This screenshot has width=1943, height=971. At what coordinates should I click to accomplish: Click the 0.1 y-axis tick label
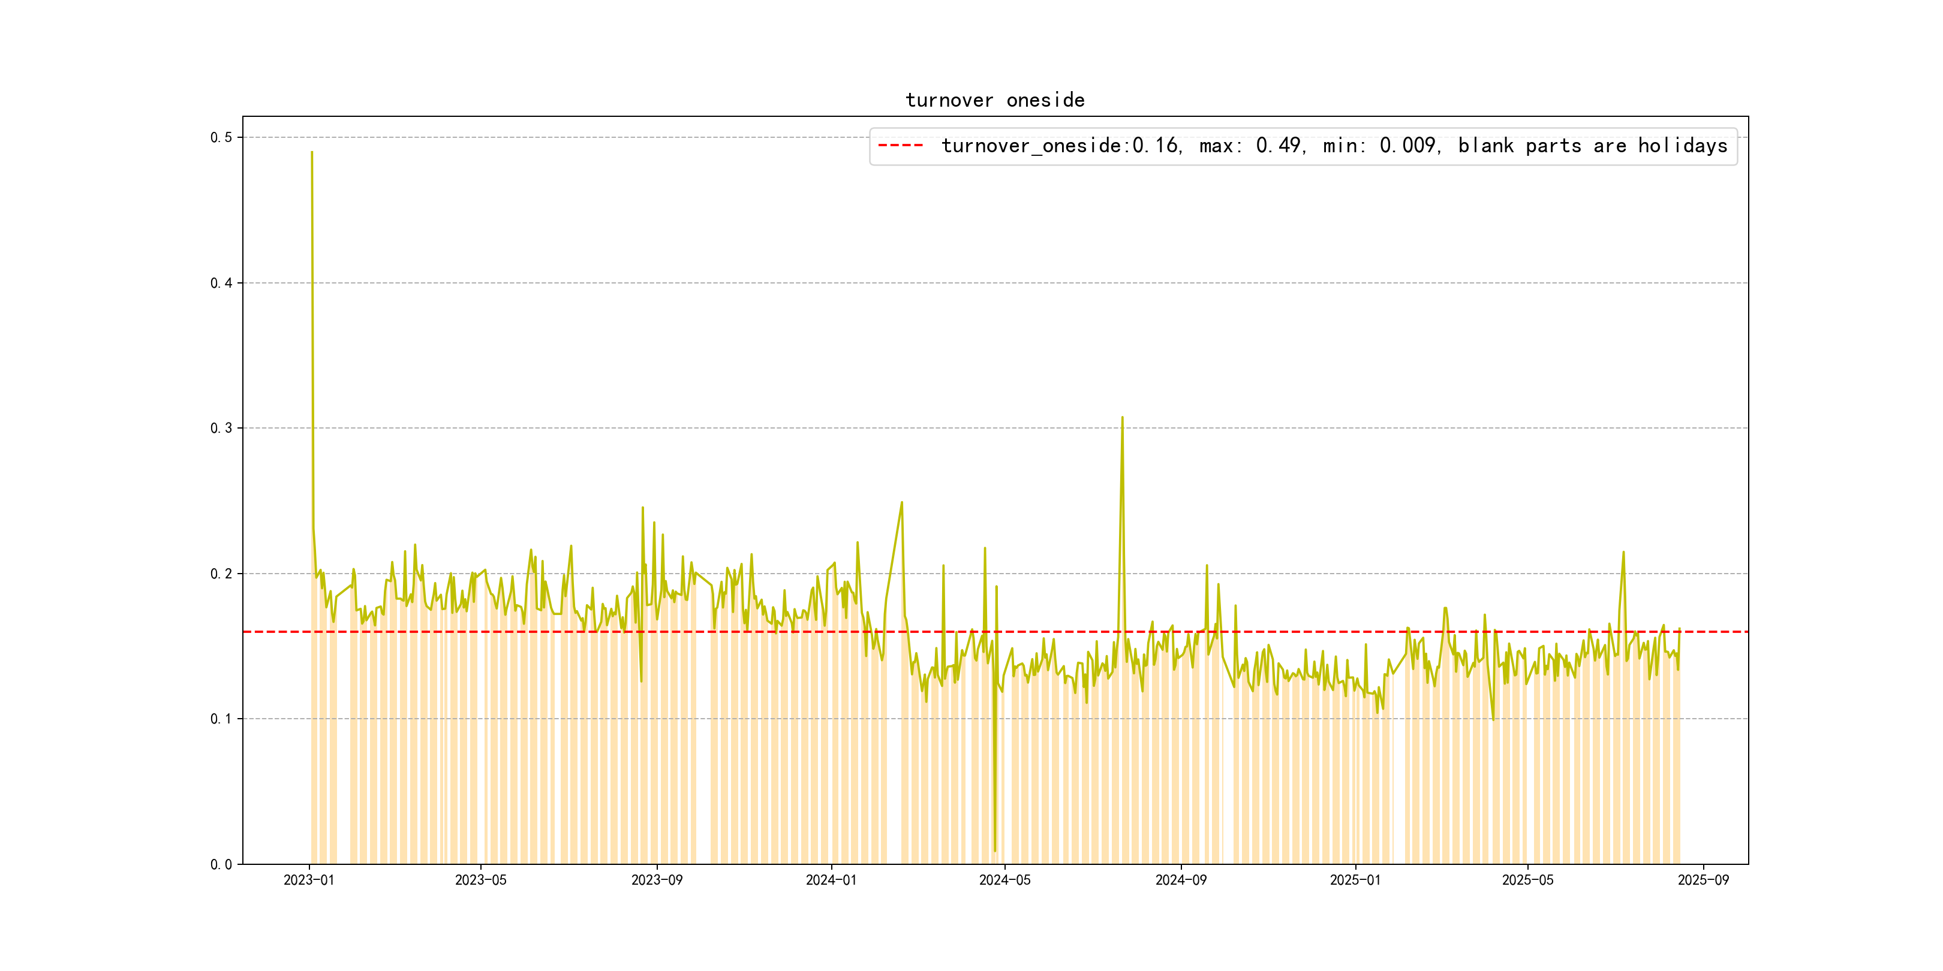pyautogui.click(x=221, y=719)
